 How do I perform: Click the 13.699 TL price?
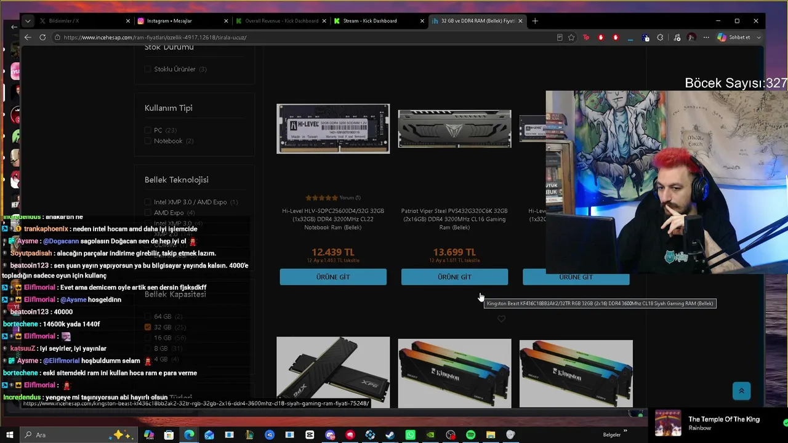point(454,252)
